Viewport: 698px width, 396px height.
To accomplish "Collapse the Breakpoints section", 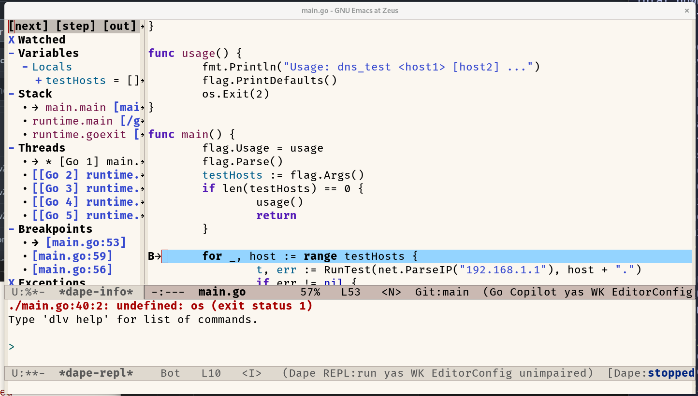I will [x=12, y=229].
